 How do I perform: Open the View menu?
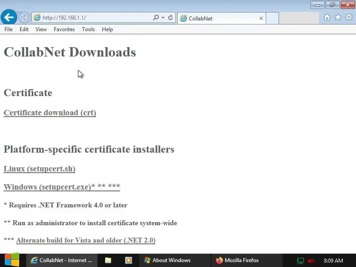(x=41, y=29)
